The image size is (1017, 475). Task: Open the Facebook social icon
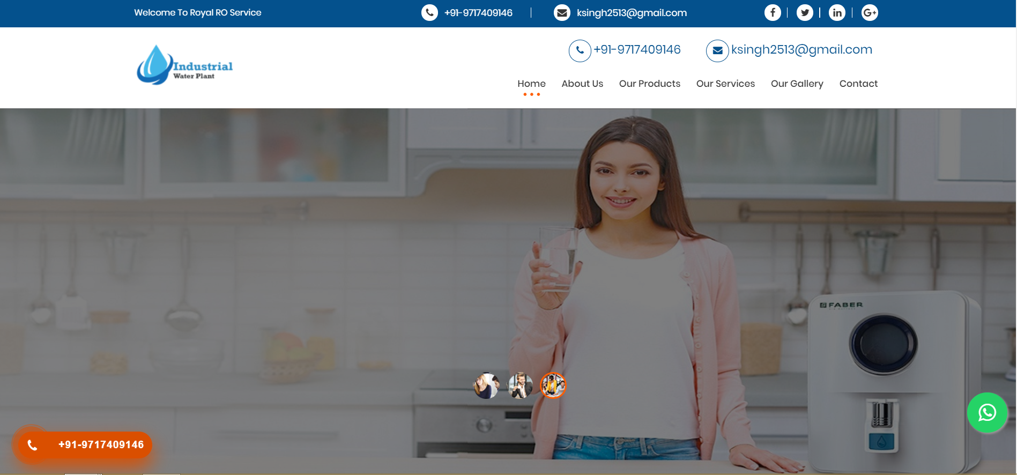pyautogui.click(x=772, y=12)
